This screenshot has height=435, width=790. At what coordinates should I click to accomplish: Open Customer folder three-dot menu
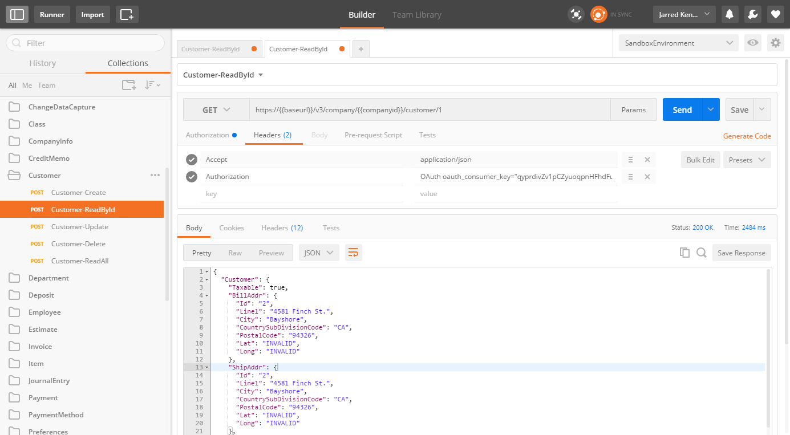coord(155,175)
